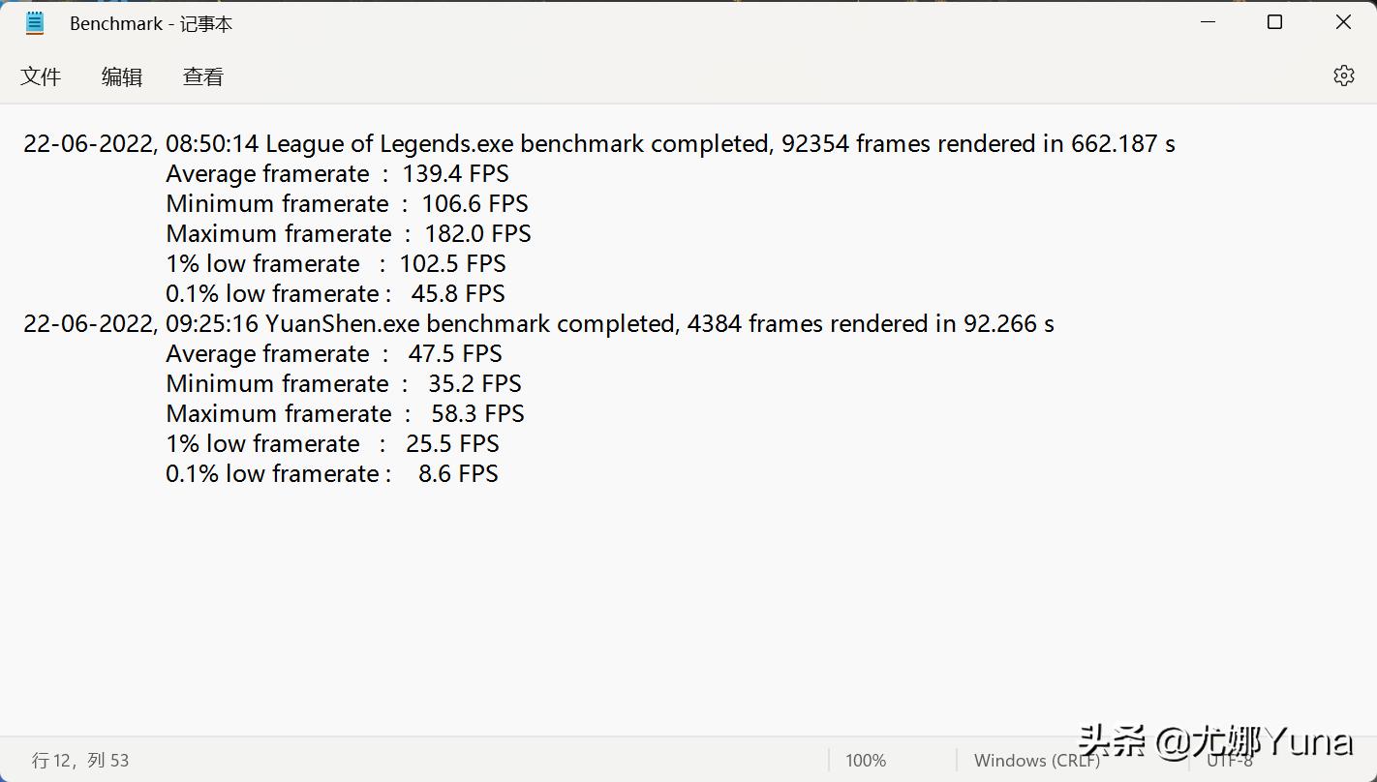Viewport: 1377px width, 782px height.
Task: Open the 编辑 menu
Action: pyautogui.click(x=122, y=77)
